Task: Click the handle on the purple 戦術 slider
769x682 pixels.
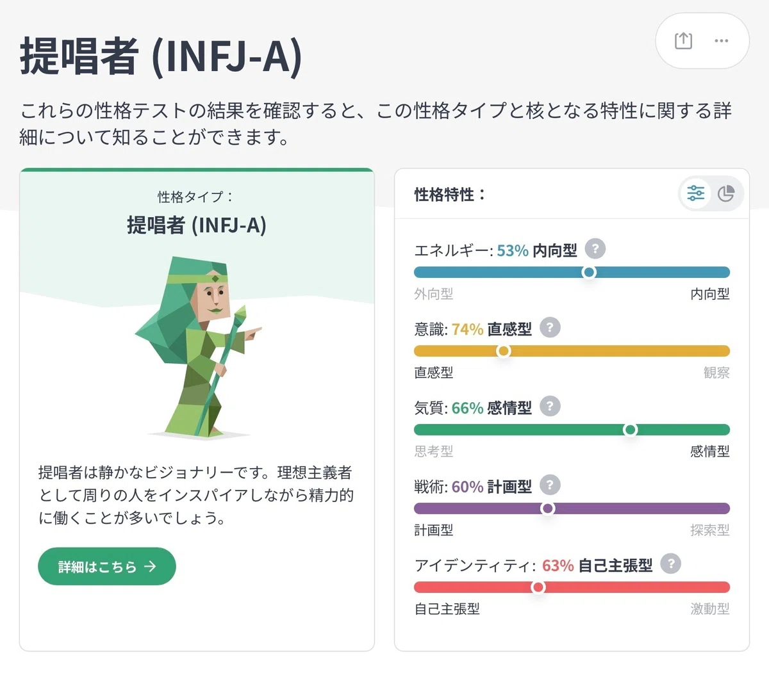Action: pos(547,508)
